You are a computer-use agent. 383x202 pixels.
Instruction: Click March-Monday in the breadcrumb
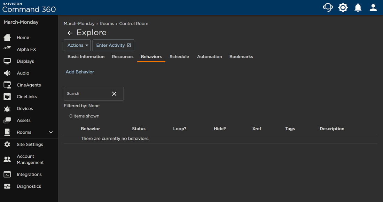pyautogui.click(x=79, y=24)
